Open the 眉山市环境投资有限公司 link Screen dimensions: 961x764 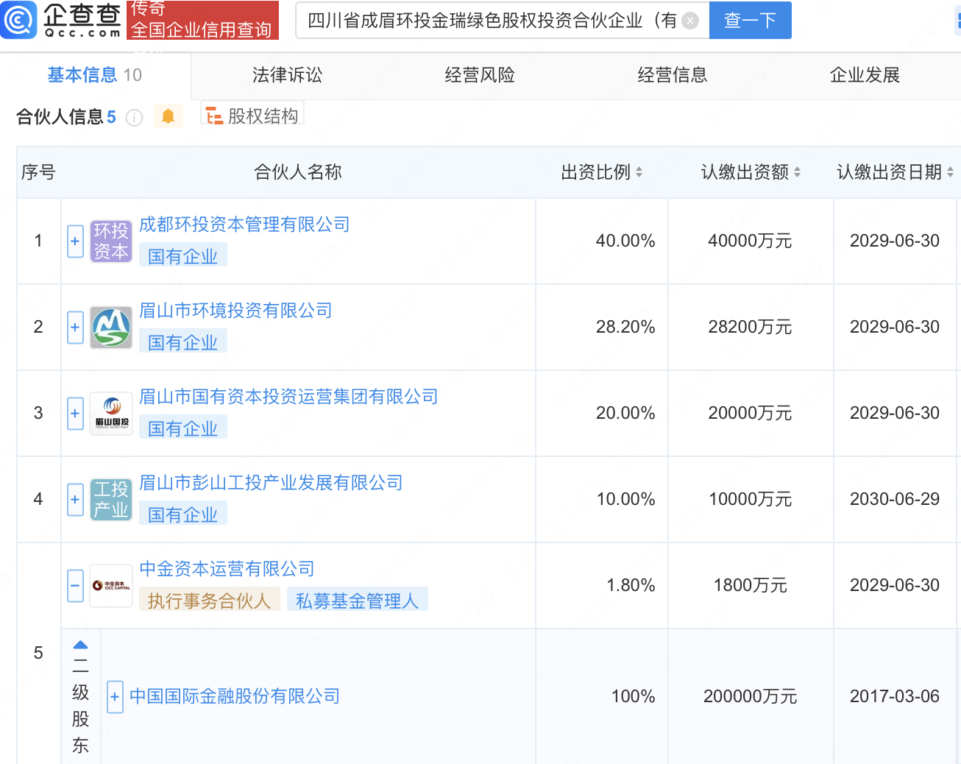coord(235,311)
